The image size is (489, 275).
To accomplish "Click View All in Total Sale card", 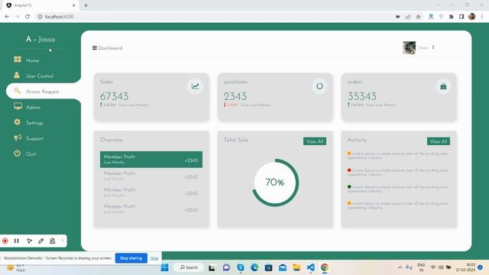I will (x=315, y=141).
